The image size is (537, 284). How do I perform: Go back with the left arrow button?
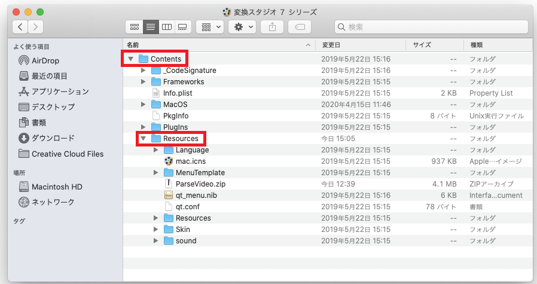coord(21,27)
